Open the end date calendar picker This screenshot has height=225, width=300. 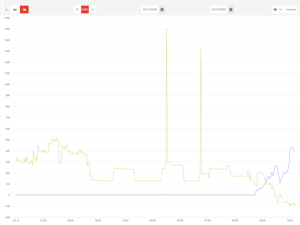point(231,9)
